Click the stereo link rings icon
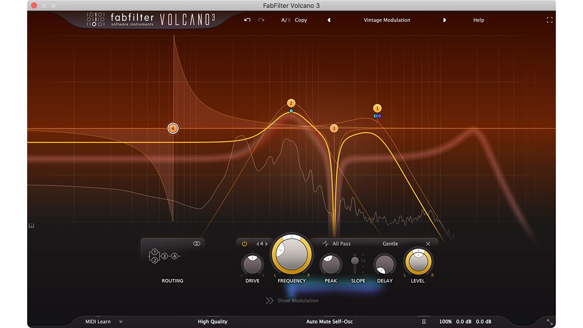This screenshot has width=583, height=328. point(196,244)
